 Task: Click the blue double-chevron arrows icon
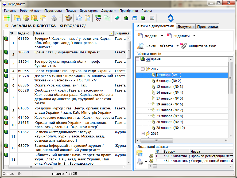point(171,18)
